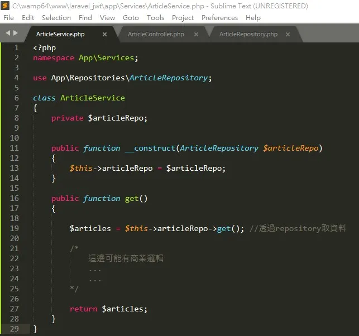Close the ArticleRepository.php tab
Viewport: 359px width, 336px height.
[x=288, y=35]
